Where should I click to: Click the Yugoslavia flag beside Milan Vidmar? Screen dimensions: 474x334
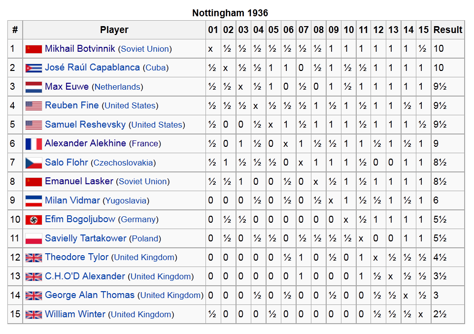coord(34,200)
